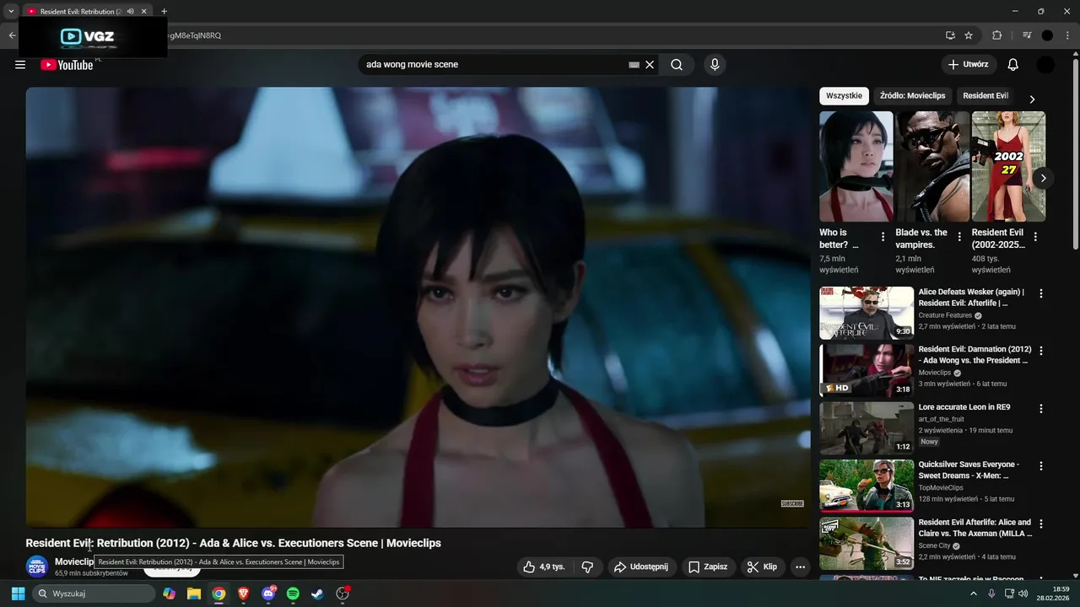Open YouTube notifications bell

[1013, 65]
